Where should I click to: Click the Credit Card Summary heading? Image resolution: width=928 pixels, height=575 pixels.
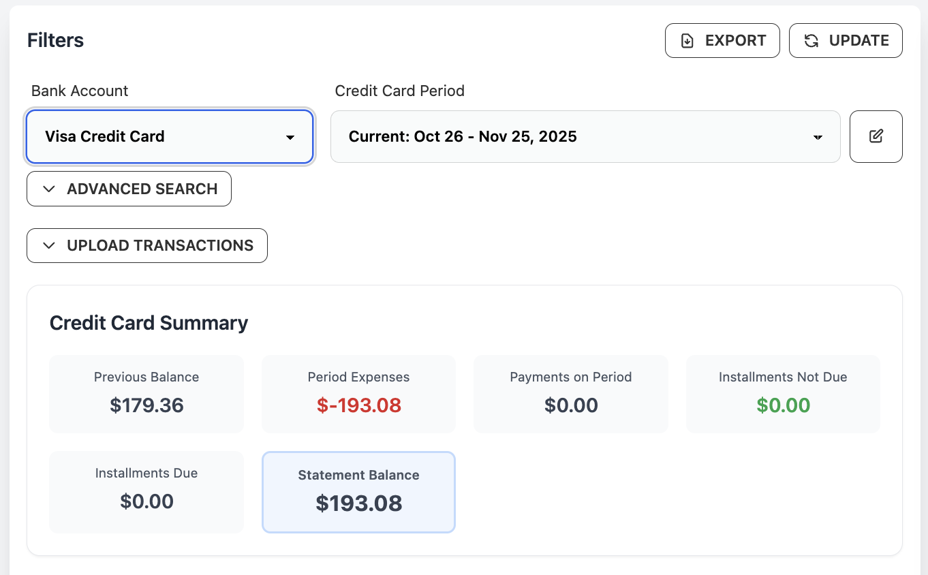149,322
